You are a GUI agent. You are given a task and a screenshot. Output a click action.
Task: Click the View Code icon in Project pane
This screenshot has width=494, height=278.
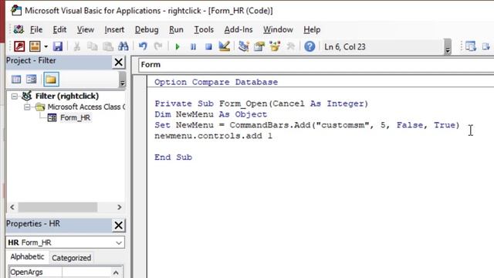click(16, 79)
